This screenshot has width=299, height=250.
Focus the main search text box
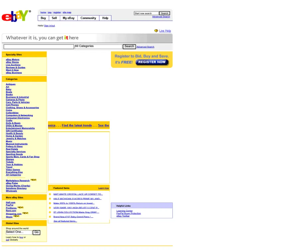39,47
